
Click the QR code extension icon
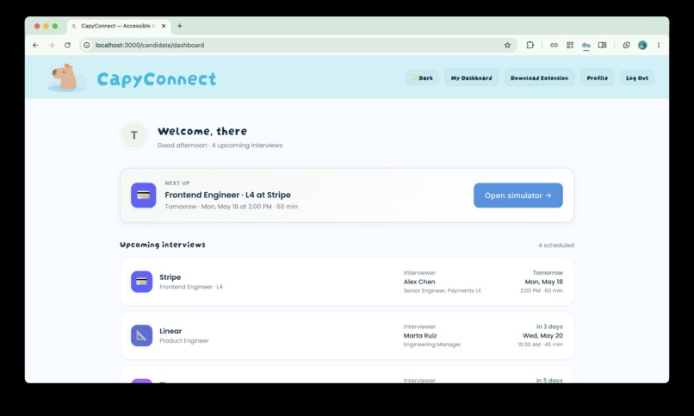click(x=570, y=45)
